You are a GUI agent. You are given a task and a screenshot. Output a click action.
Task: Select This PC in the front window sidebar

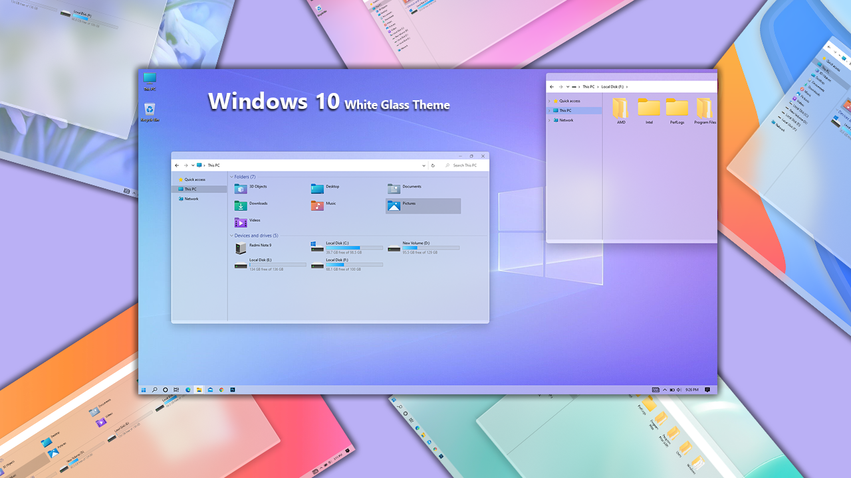click(199, 189)
